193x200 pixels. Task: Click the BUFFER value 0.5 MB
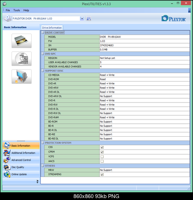(x=104, y=49)
